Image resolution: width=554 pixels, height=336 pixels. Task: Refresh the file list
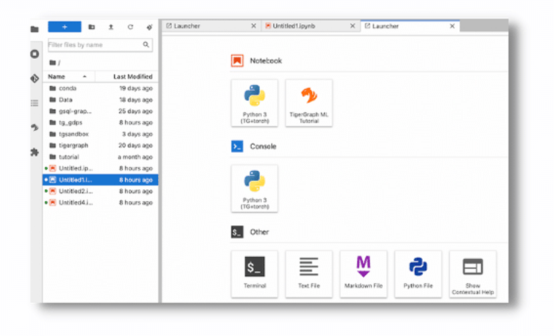pos(131,27)
